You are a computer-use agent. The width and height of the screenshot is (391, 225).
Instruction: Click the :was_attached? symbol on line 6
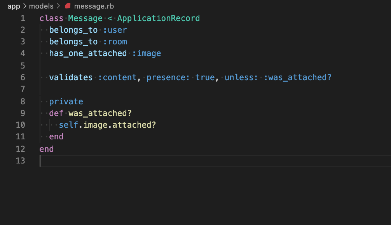pyautogui.click(x=297, y=77)
